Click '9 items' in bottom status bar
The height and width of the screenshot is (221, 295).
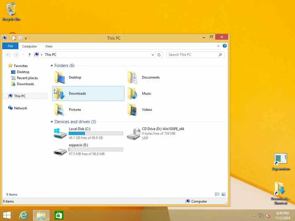(8, 201)
